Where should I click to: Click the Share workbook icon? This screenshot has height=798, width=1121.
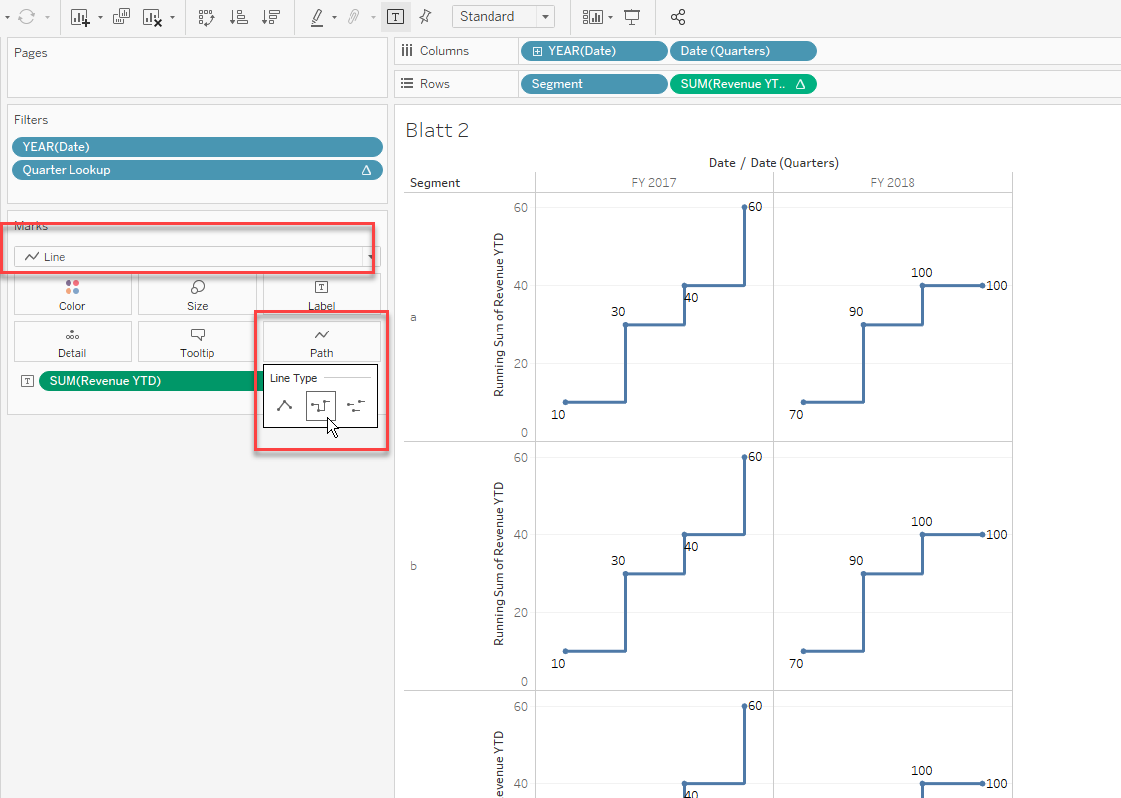tap(678, 17)
